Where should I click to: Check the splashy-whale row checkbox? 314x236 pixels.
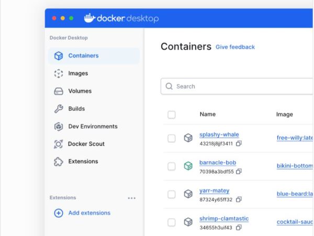point(172,138)
